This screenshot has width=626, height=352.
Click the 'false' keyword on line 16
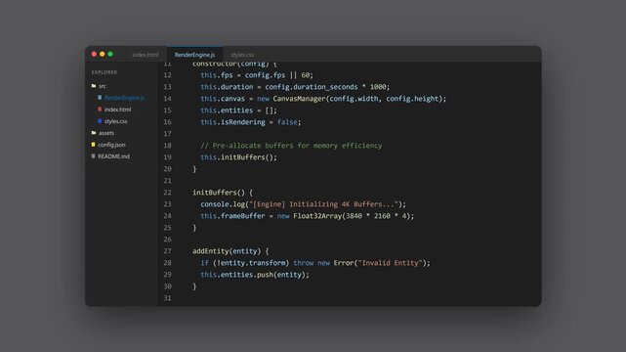click(x=287, y=122)
